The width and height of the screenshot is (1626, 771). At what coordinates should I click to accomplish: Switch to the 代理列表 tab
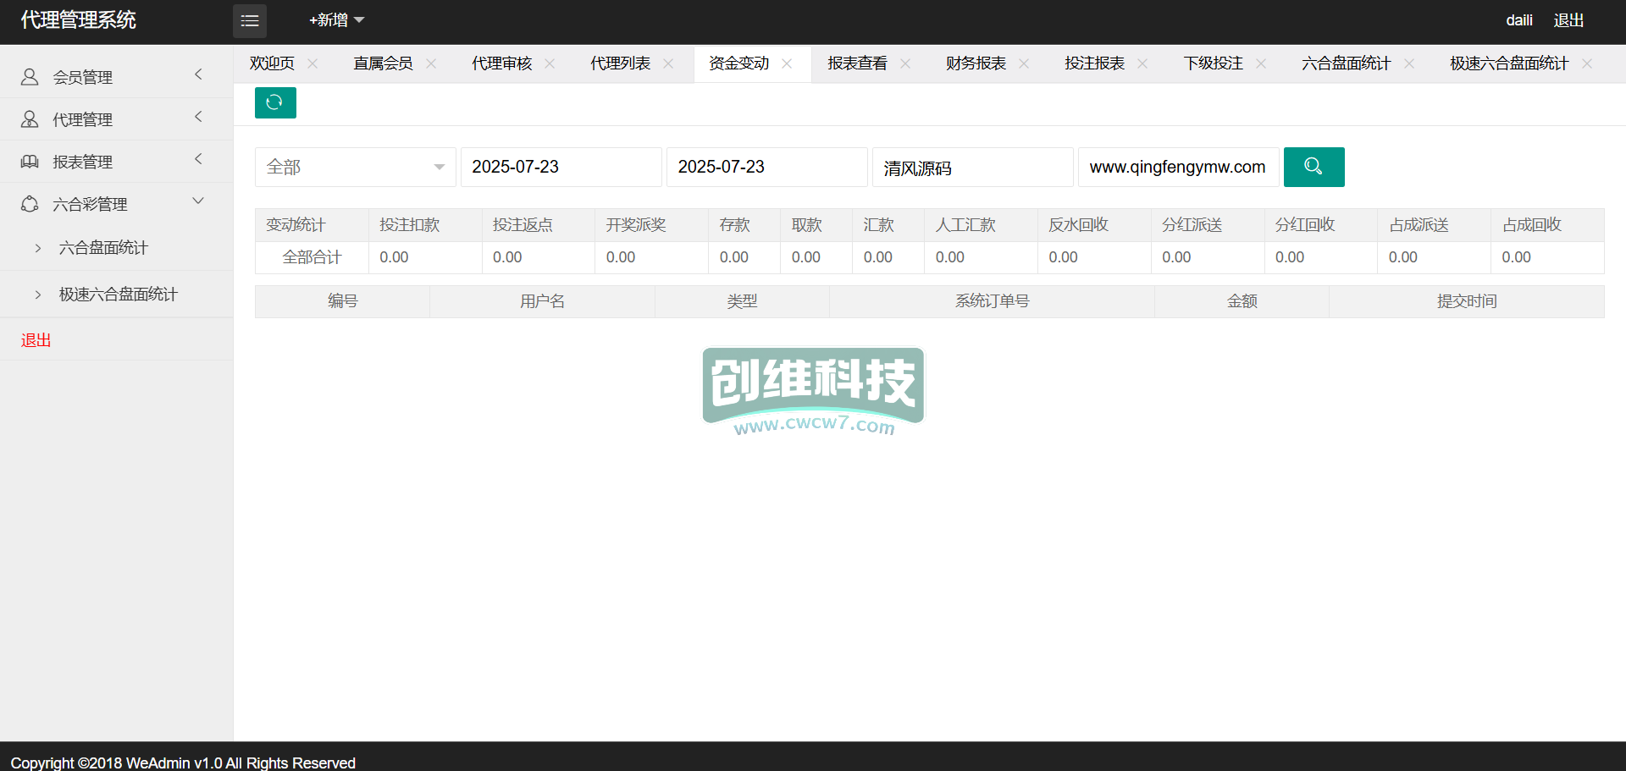coord(620,63)
